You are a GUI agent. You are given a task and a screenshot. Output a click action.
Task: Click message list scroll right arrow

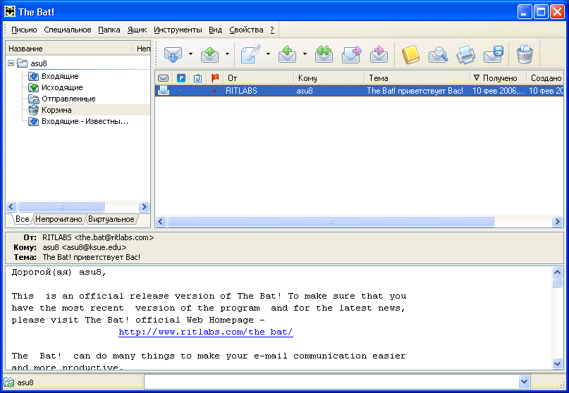tap(557, 222)
